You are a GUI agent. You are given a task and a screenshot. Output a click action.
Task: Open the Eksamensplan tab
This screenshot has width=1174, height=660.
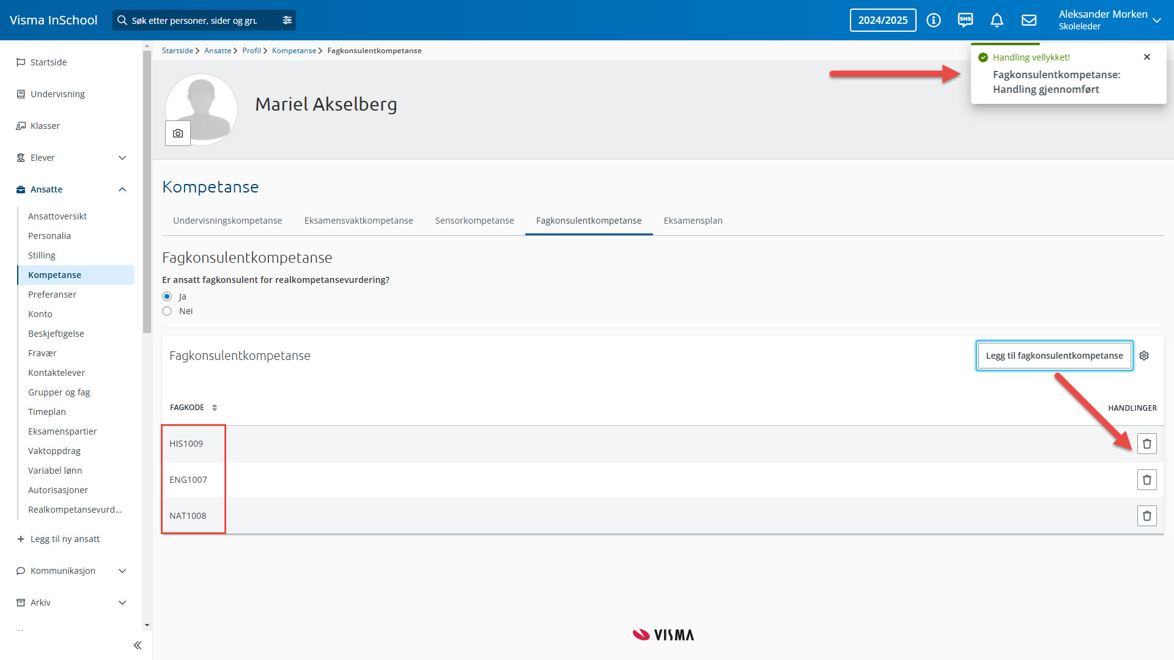point(693,221)
